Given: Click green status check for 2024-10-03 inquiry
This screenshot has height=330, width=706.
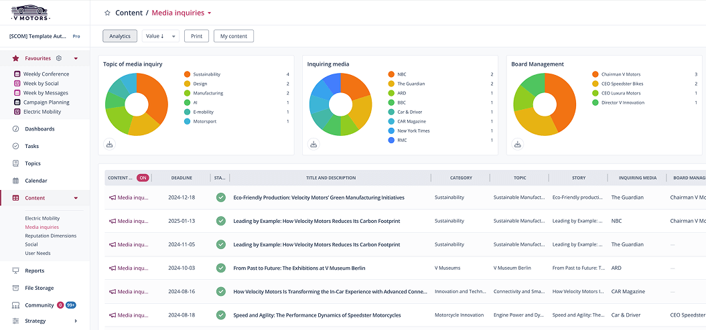Looking at the screenshot, I should (220, 268).
